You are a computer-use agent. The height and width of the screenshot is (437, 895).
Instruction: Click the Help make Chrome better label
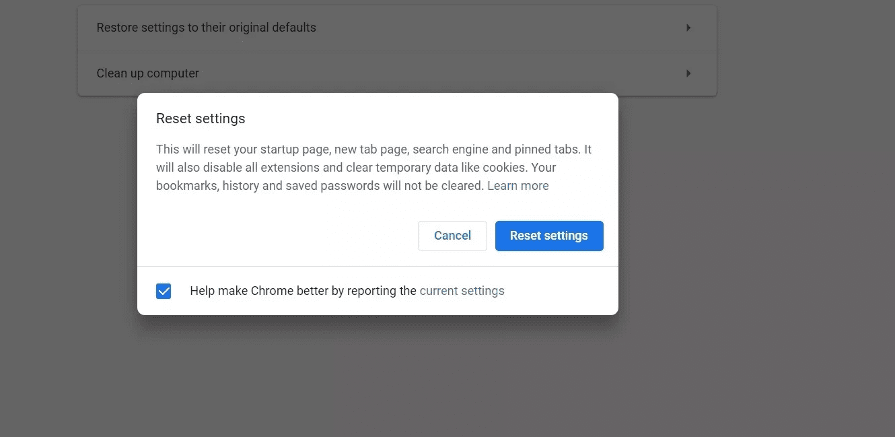[x=303, y=291]
